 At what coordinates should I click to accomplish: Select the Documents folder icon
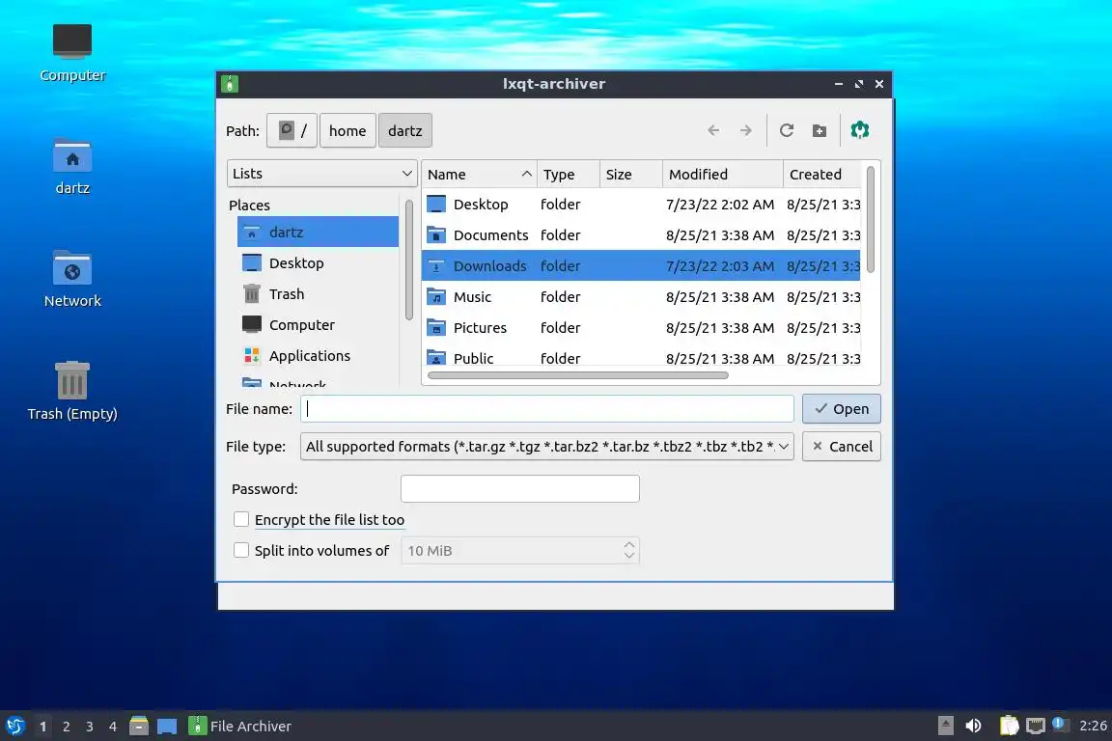tap(436, 234)
